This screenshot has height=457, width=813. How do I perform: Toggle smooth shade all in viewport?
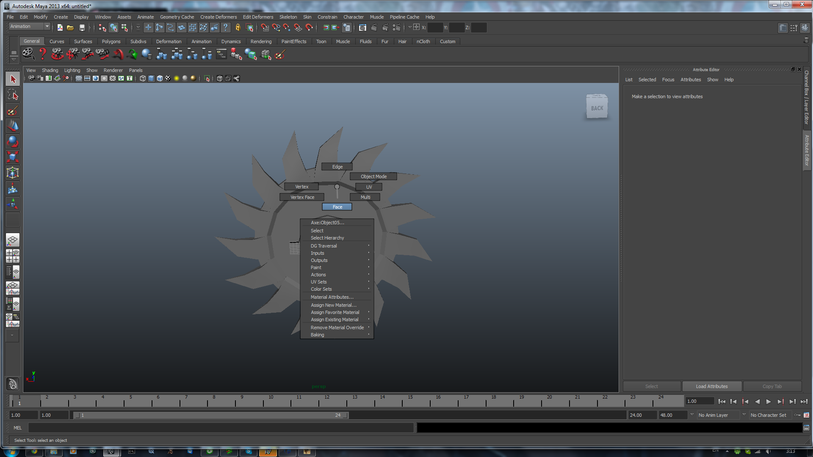151,78
